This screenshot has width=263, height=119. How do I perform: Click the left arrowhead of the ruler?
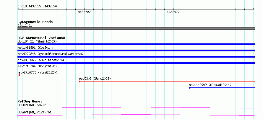(18, 9)
